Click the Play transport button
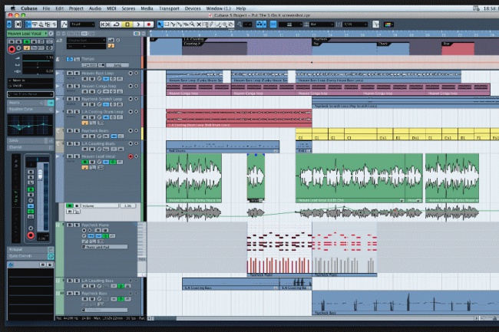The height and width of the screenshot is (332, 499). point(138,25)
